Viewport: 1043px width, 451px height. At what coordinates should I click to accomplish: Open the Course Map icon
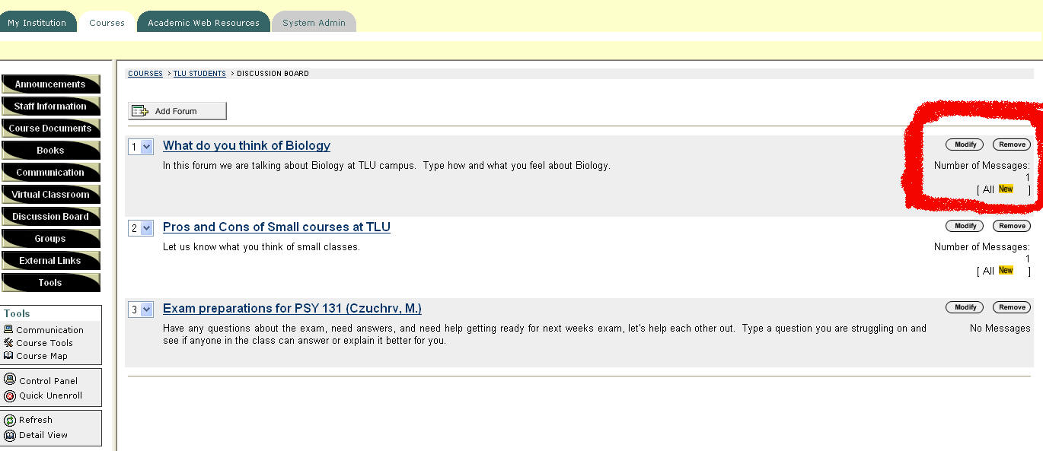(x=9, y=355)
